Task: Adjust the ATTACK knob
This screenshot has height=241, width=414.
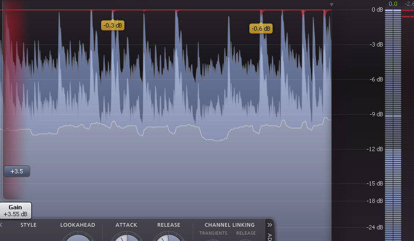Action: (x=126, y=237)
